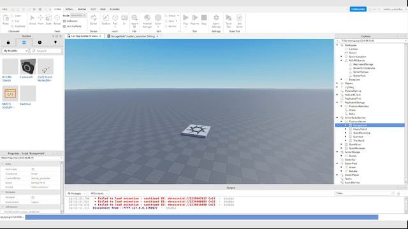Open the Mode dropdown
Viewport: 408px width, 229px height.
[x=78, y=15]
